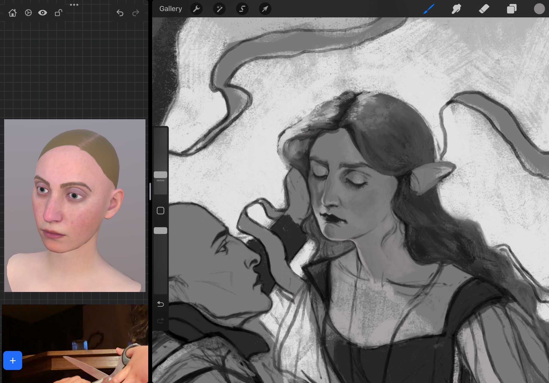
Task: Toggle the square modify button on sidebar
Action: pyautogui.click(x=160, y=211)
